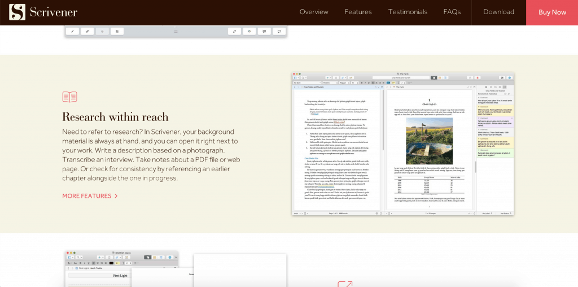Click the highlighter icon in the top cropped toolbar
Image resolution: width=578 pixels, height=287 pixels.
click(234, 32)
